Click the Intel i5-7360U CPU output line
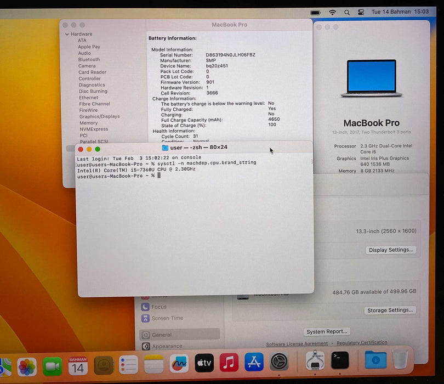 tap(136, 170)
